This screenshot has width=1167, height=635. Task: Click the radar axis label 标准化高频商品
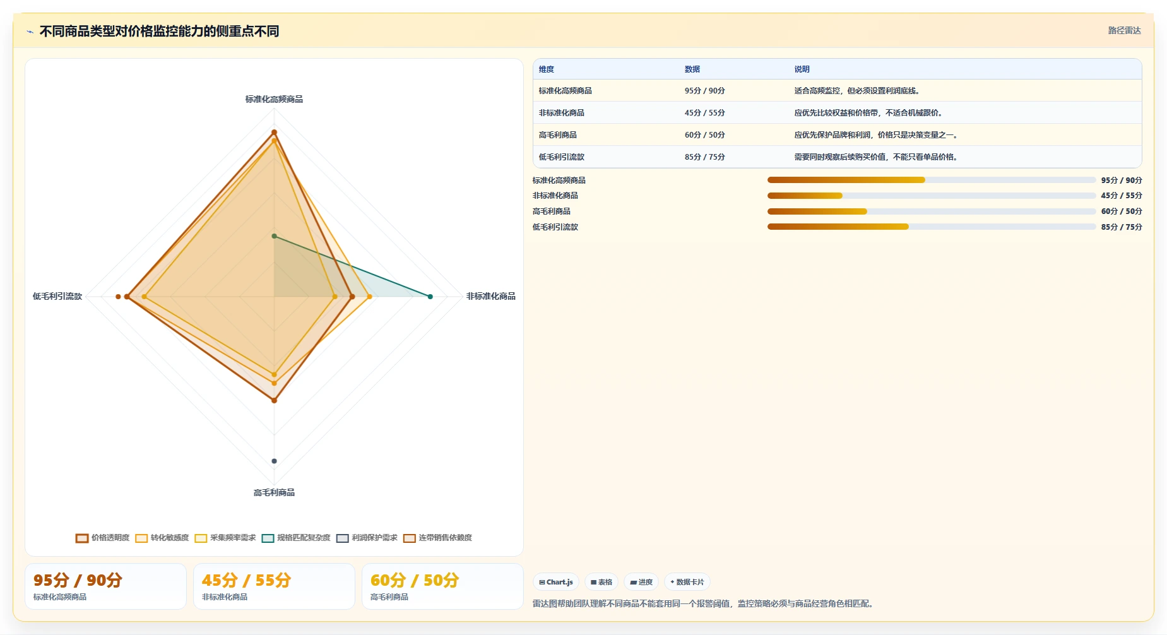(274, 99)
